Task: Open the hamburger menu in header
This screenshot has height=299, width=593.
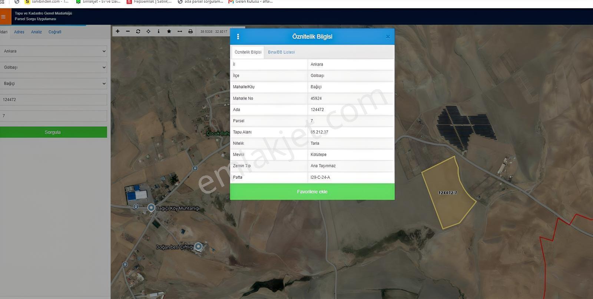Action: 3,17
